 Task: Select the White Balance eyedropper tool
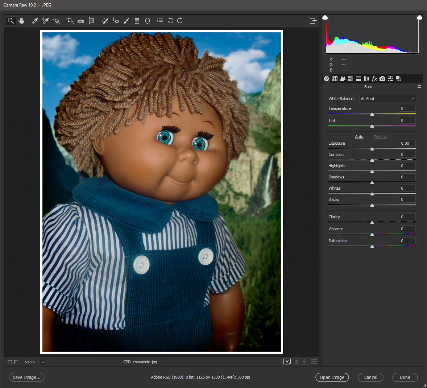coord(35,21)
